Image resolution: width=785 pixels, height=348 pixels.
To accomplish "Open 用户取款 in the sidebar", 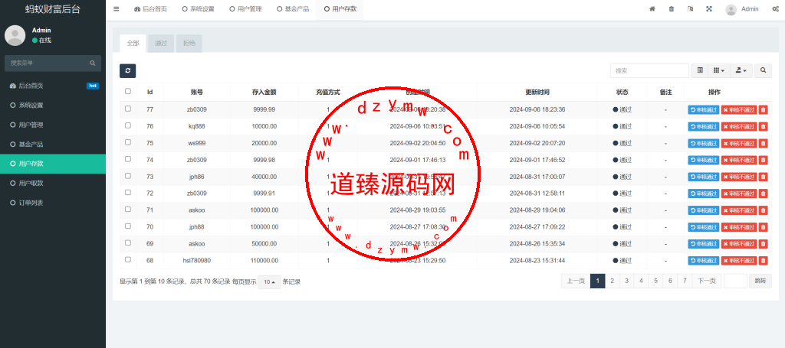I will [x=53, y=184].
